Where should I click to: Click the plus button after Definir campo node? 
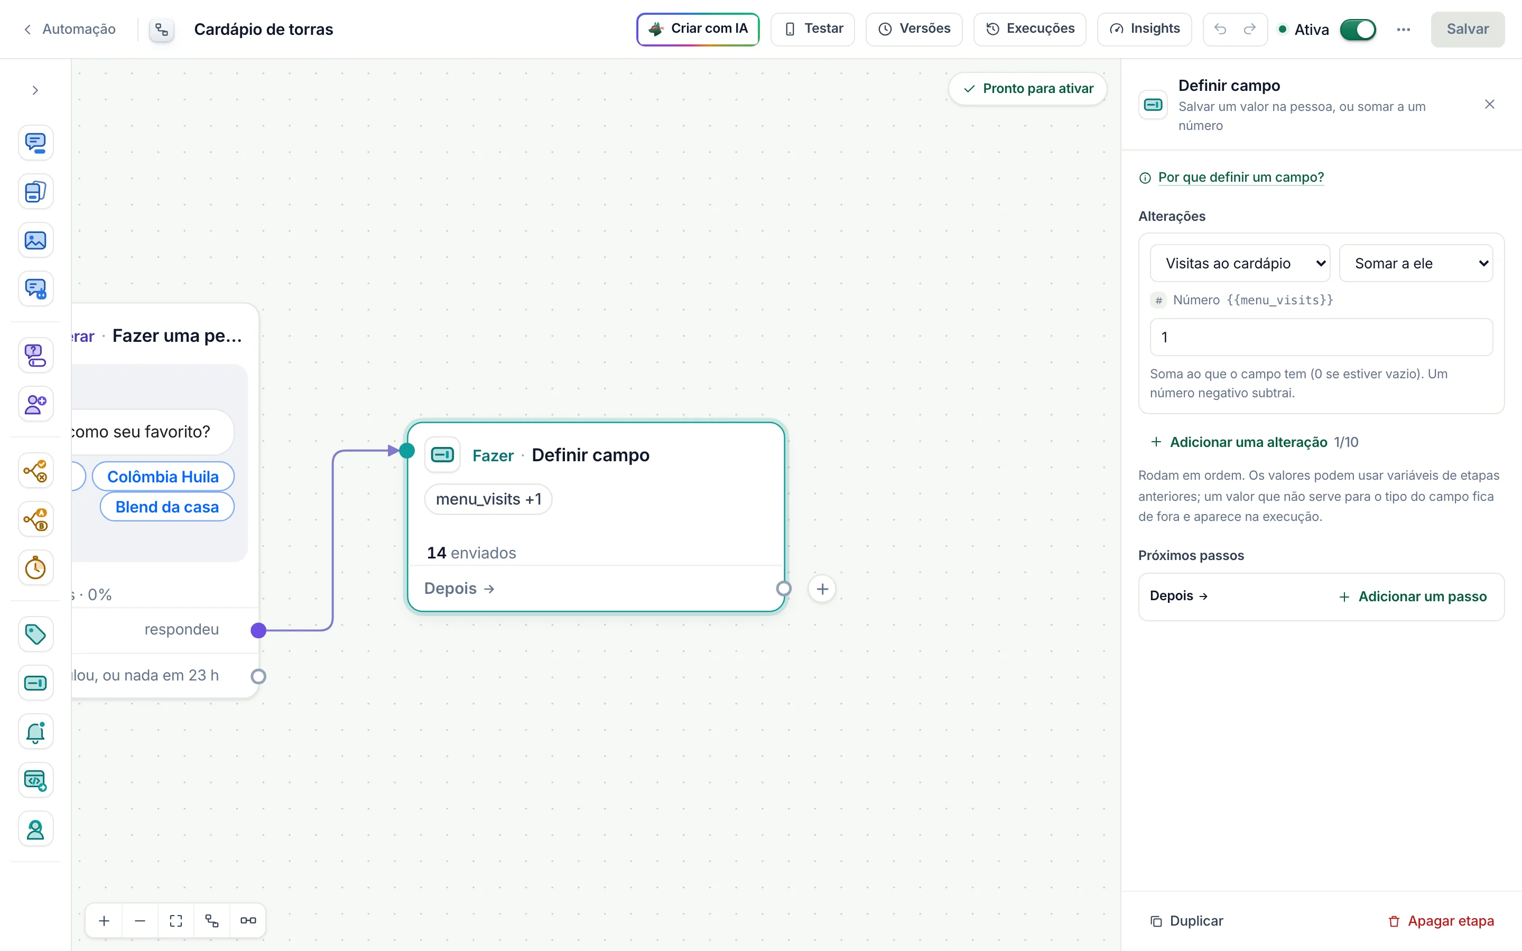pos(822,589)
